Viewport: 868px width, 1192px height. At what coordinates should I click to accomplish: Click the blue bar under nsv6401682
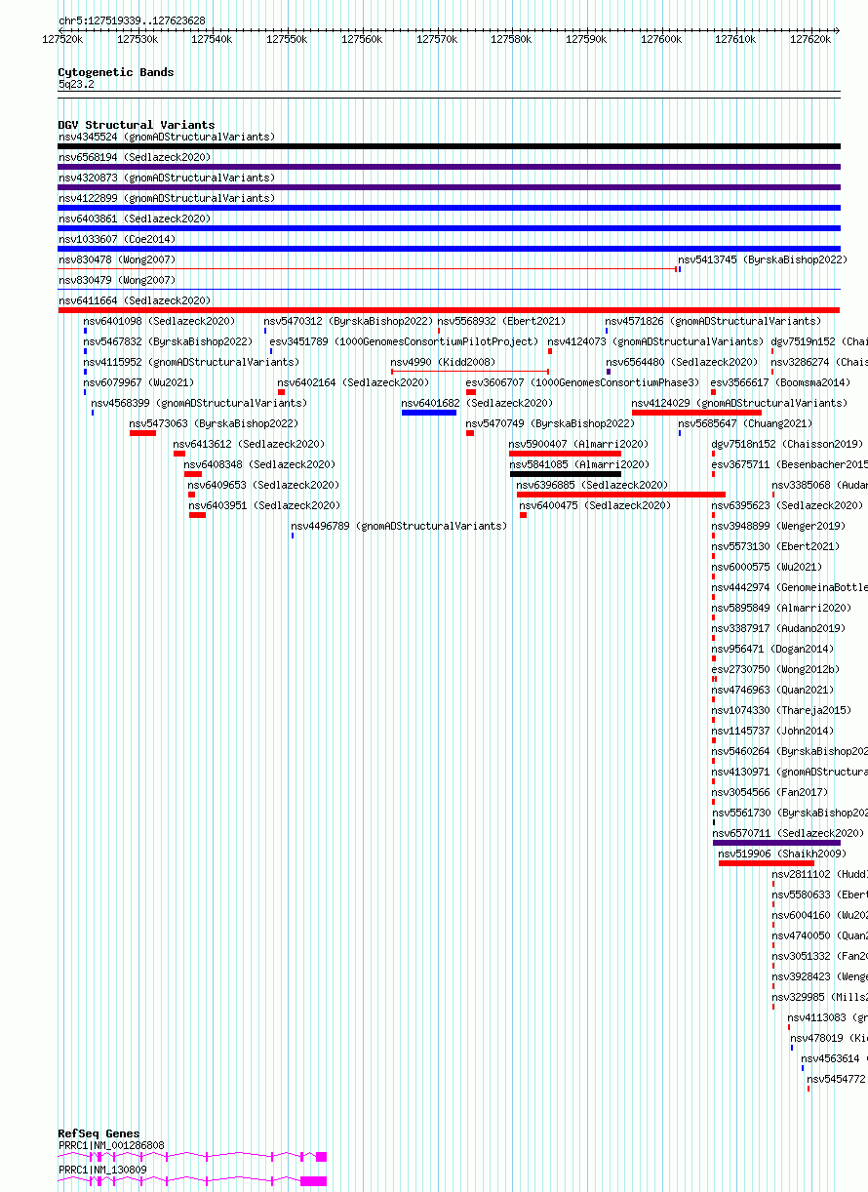tap(429, 413)
